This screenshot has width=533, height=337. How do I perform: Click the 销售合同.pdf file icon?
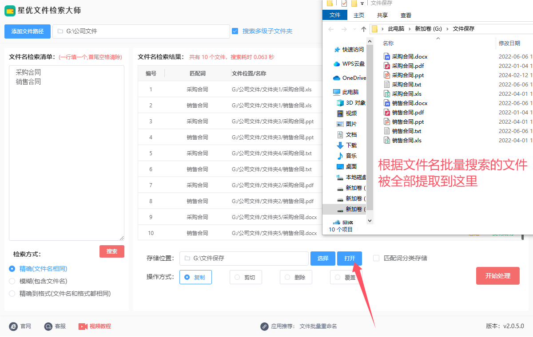point(387,112)
